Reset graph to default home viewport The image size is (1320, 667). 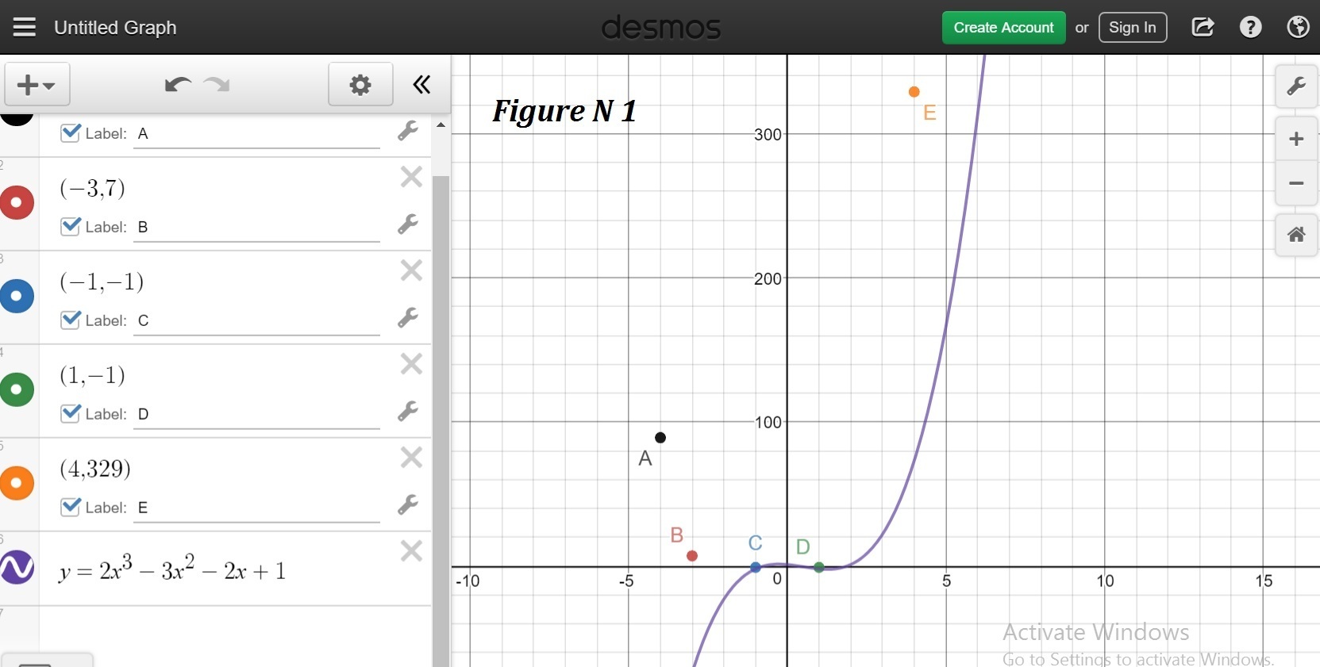coord(1296,235)
